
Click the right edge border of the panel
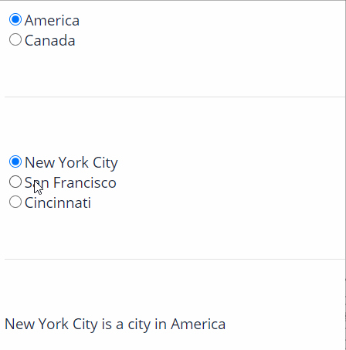click(x=345, y=175)
